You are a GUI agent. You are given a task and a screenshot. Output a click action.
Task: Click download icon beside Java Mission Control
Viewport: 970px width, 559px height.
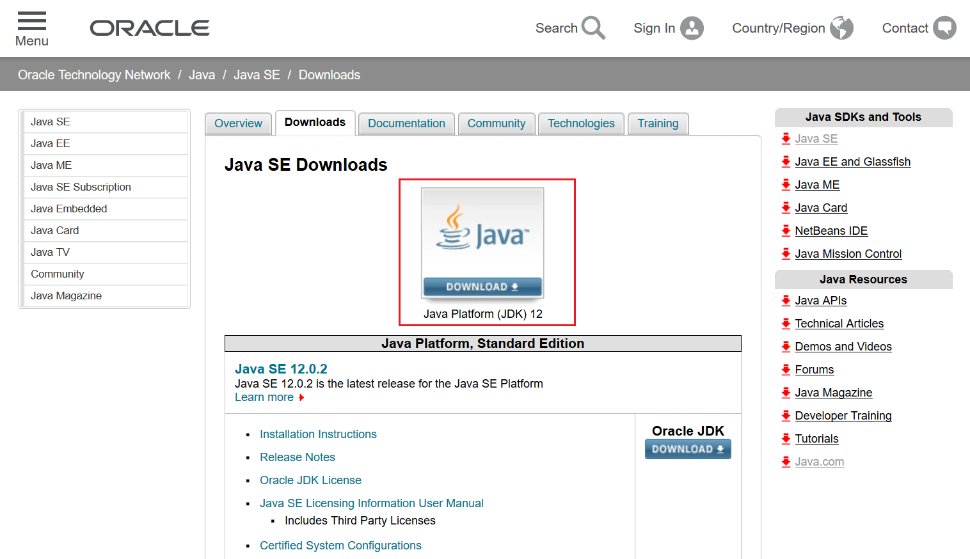point(786,254)
